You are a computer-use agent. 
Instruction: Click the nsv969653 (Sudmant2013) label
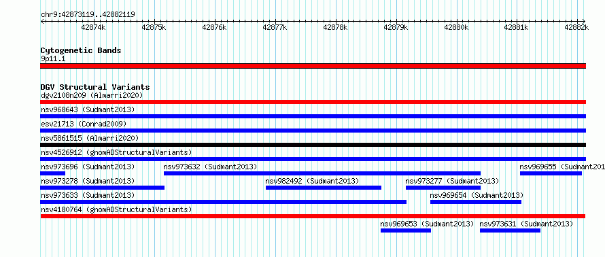coord(427,224)
